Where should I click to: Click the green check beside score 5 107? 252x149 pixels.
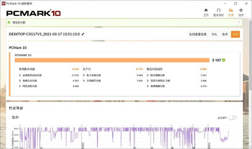coord(224,60)
